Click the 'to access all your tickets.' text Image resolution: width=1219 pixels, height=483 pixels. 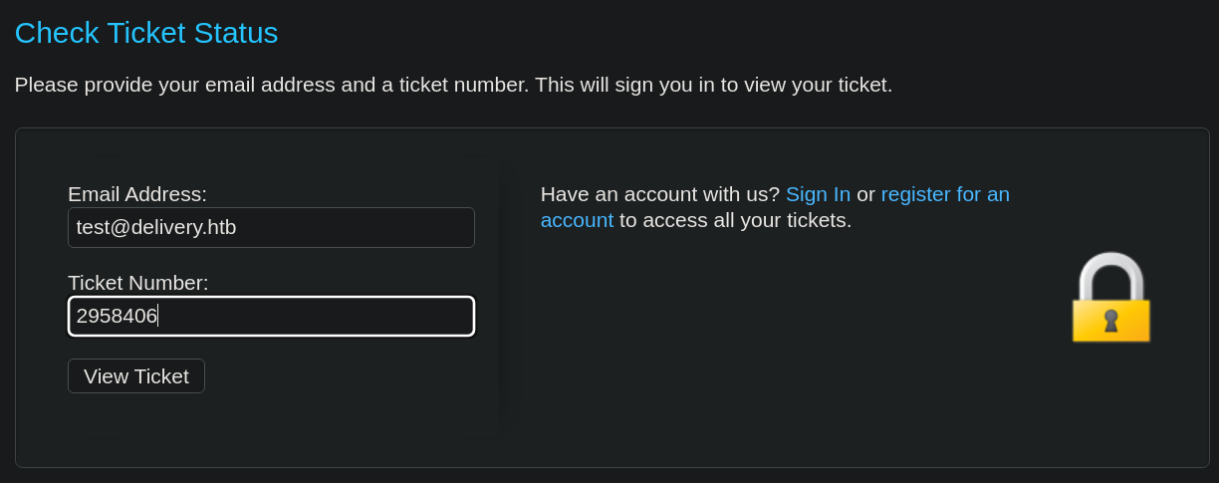click(736, 220)
